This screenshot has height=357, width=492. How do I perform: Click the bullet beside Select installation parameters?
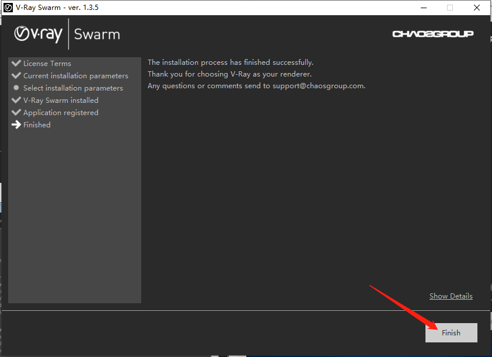click(16, 88)
